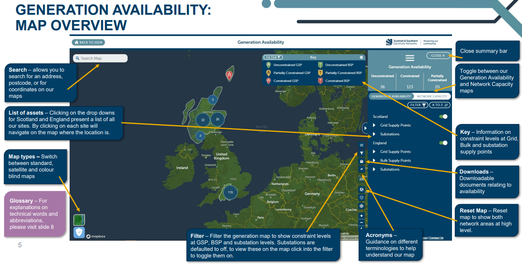The image size is (522, 264).
Task: Click the Search Map input field
Action: [x=100, y=58]
